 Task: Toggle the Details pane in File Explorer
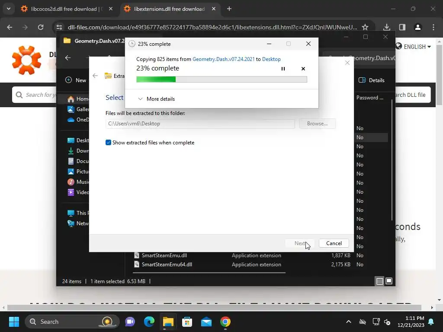pyautogui.click(x=371, y=80)
